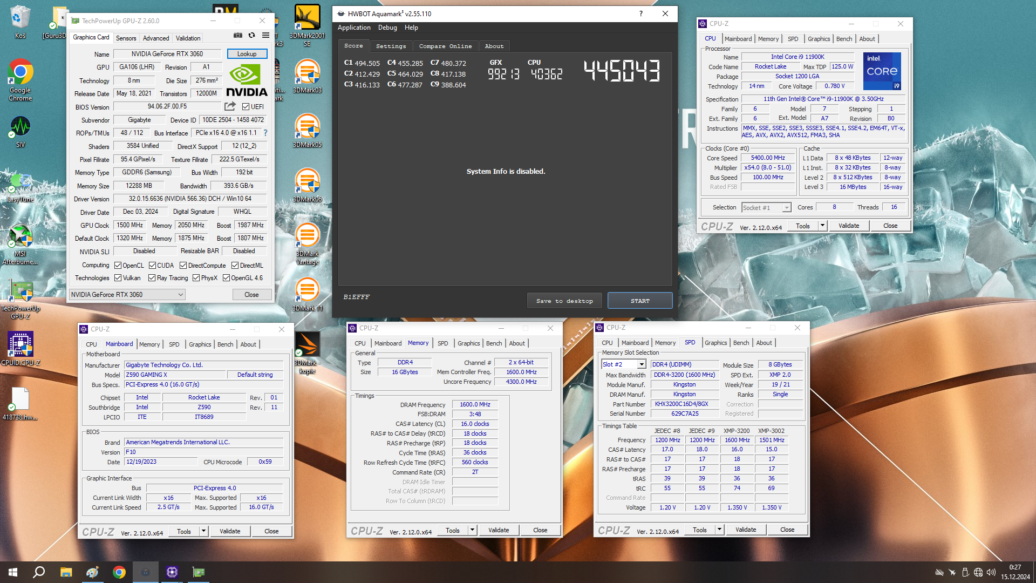Click CPU-Z icon in taskbar
The width and height of the screenshot is (1036, 583).
[172, 572]
